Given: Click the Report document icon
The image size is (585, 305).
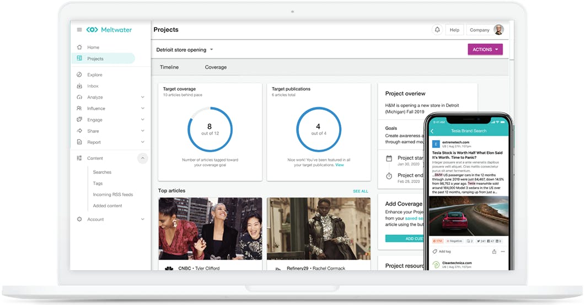Looking at the screenshot, I should 79,142.
